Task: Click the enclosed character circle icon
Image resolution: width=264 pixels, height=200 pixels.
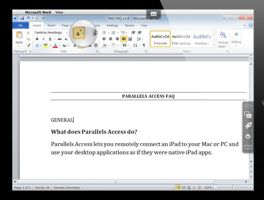Action: 95,45
